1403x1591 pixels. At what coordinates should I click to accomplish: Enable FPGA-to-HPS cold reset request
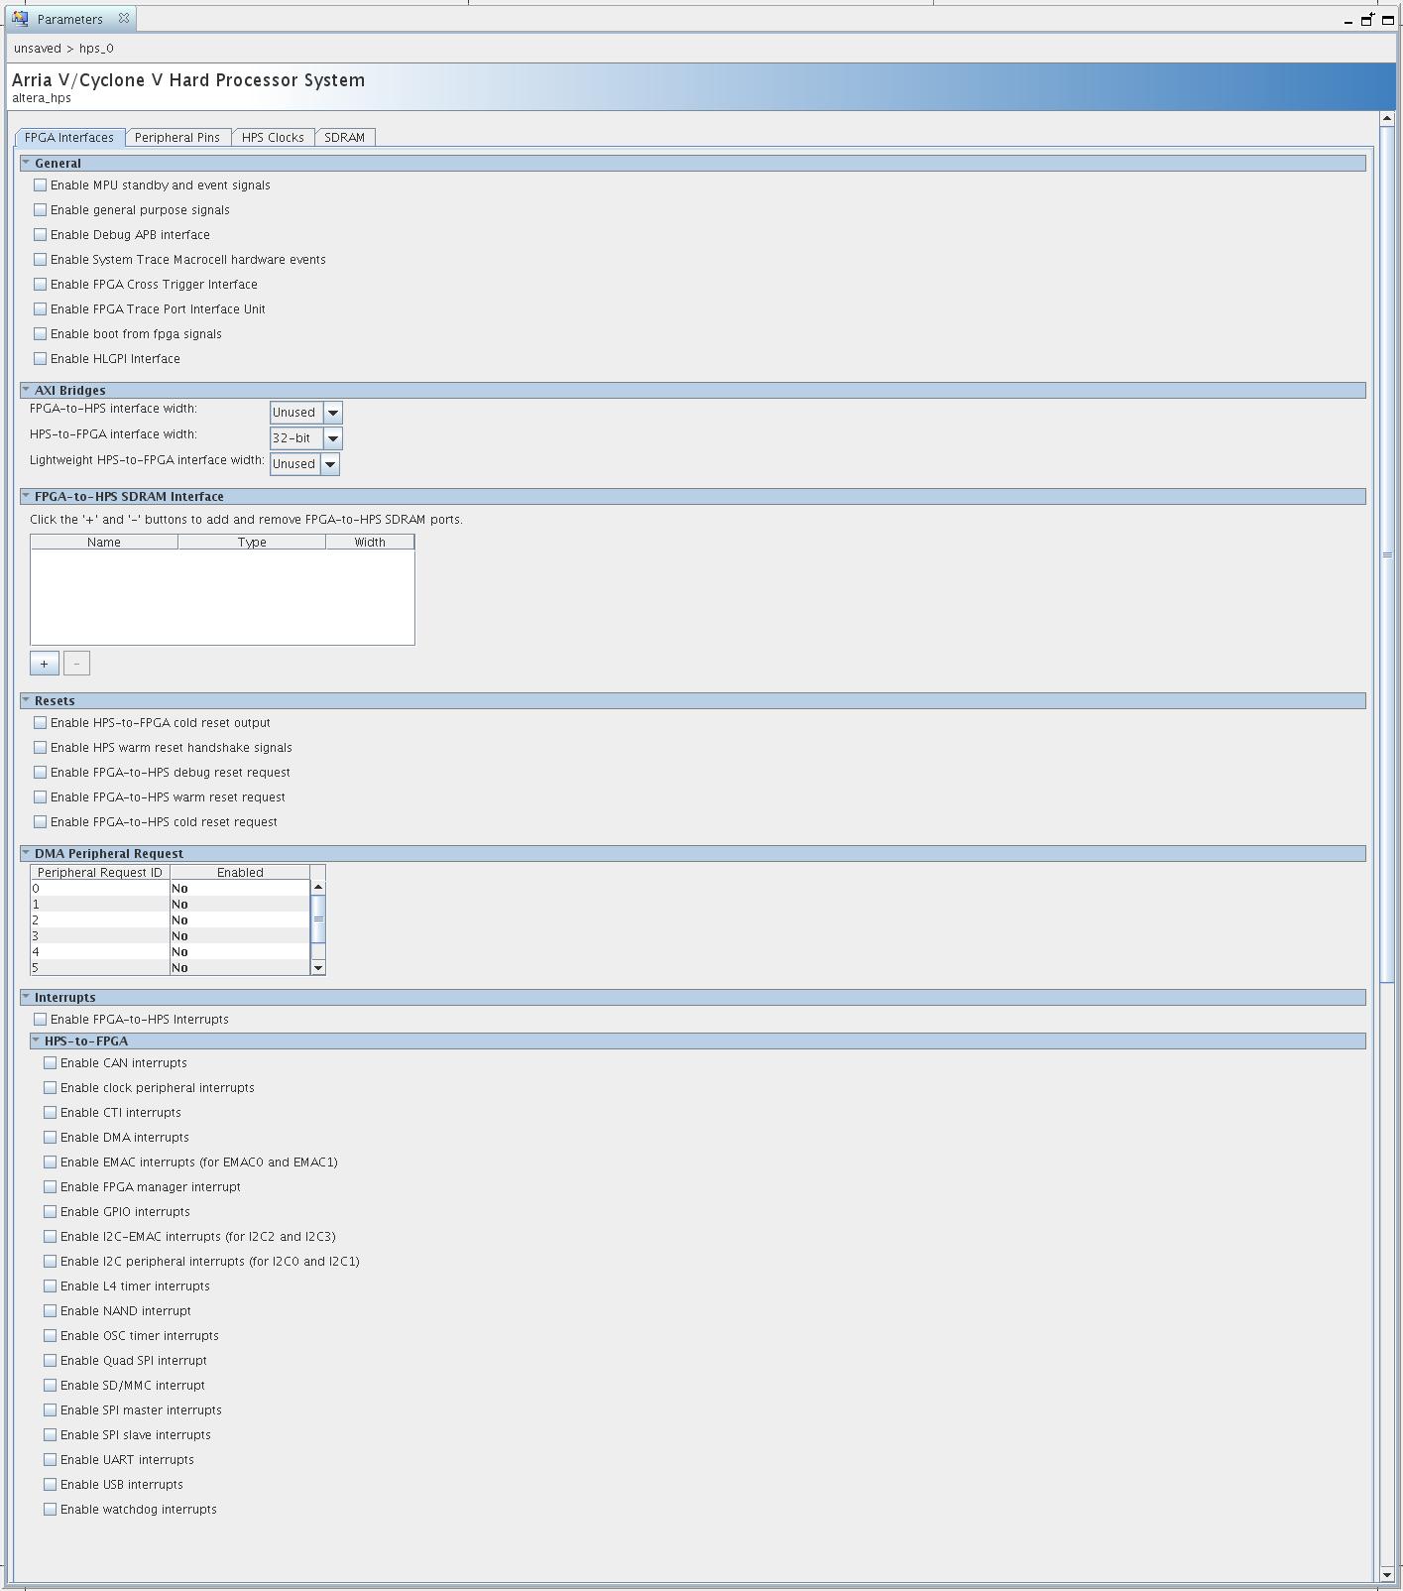[41, 822]
